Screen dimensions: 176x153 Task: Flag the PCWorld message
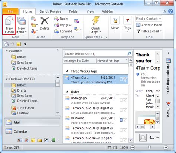pos(125,120)
